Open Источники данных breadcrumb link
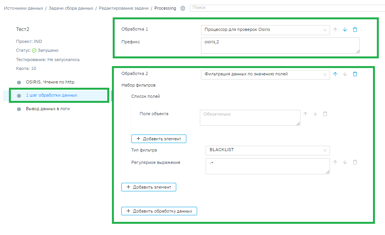 point(23,8)
